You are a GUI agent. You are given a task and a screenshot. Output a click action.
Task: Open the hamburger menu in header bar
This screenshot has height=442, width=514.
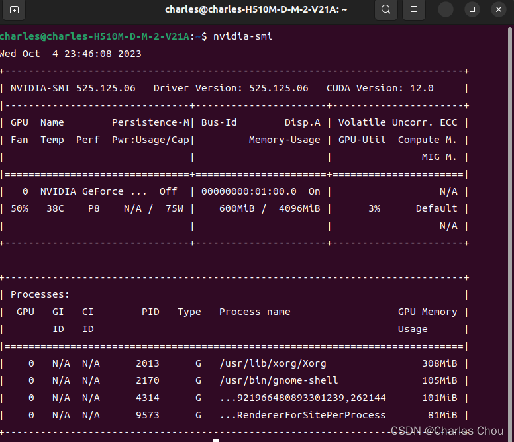point(414,9)
